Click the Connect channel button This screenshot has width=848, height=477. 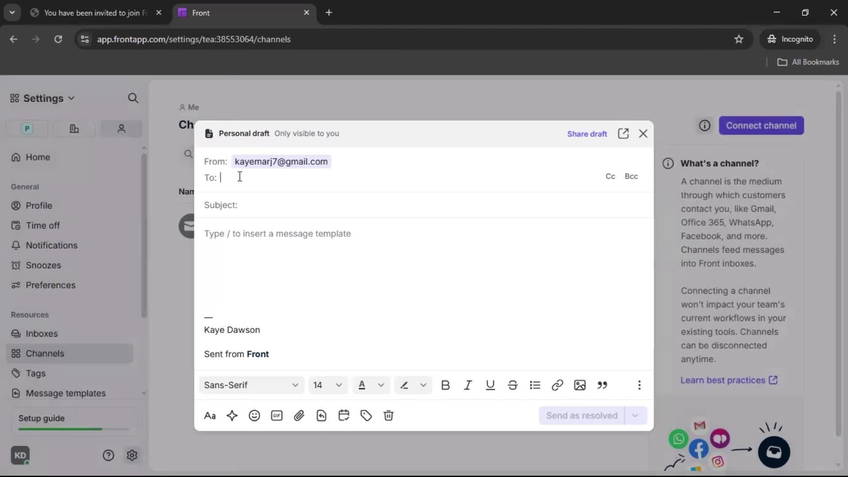coord(762,125)
